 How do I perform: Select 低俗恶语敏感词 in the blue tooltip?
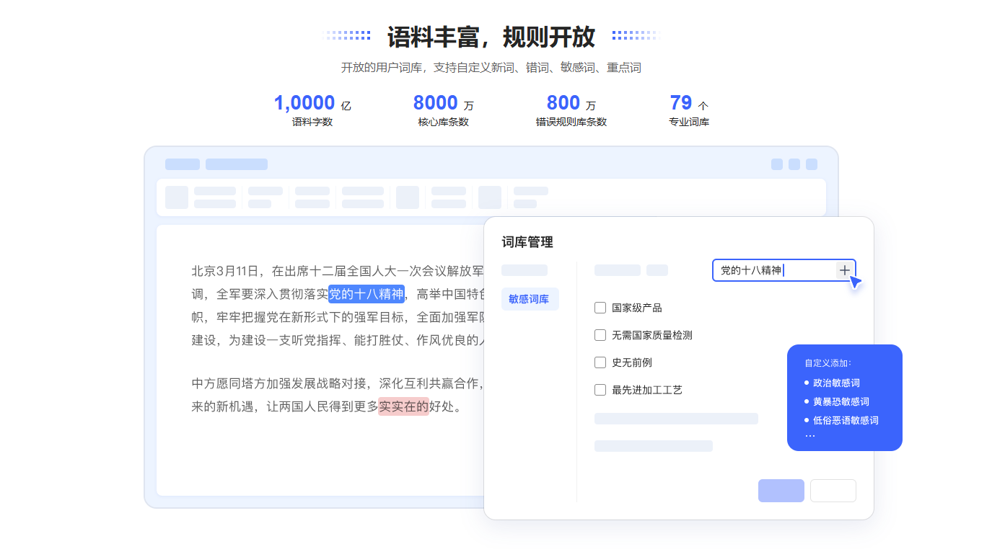(x=846, y=420)
